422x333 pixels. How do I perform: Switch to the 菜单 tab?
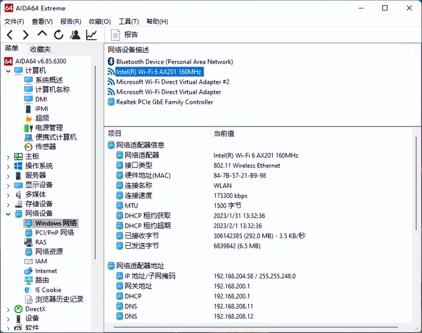pyautogui.click(x=12, y=48)
